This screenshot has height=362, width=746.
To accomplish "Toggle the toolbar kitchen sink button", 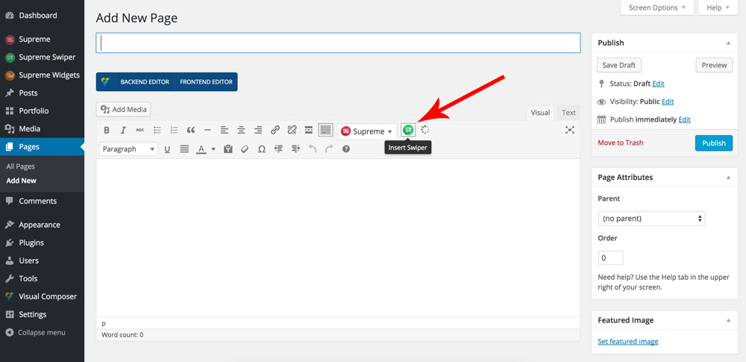I will click(325, 131).
